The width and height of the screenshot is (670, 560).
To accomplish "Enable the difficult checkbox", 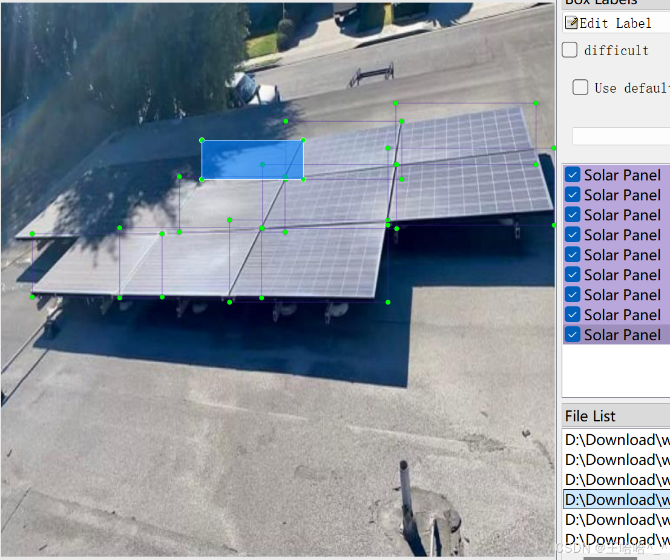I will pos(570,50).
